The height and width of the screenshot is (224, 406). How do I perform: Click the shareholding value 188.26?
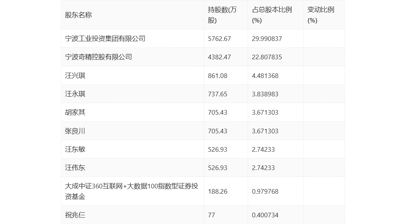217,192
